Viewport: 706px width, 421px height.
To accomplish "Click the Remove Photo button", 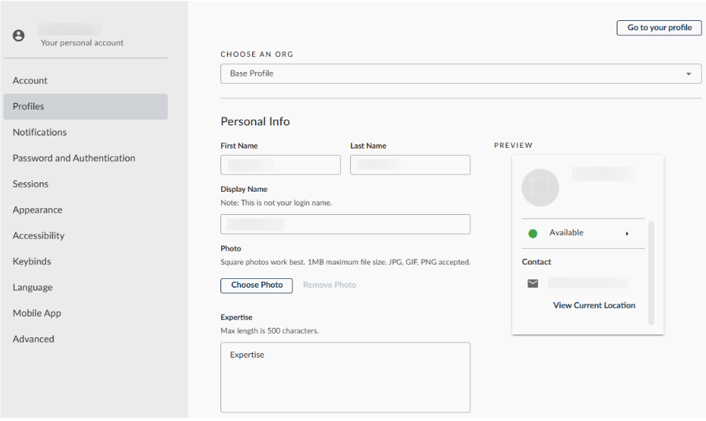I will 329,285.
